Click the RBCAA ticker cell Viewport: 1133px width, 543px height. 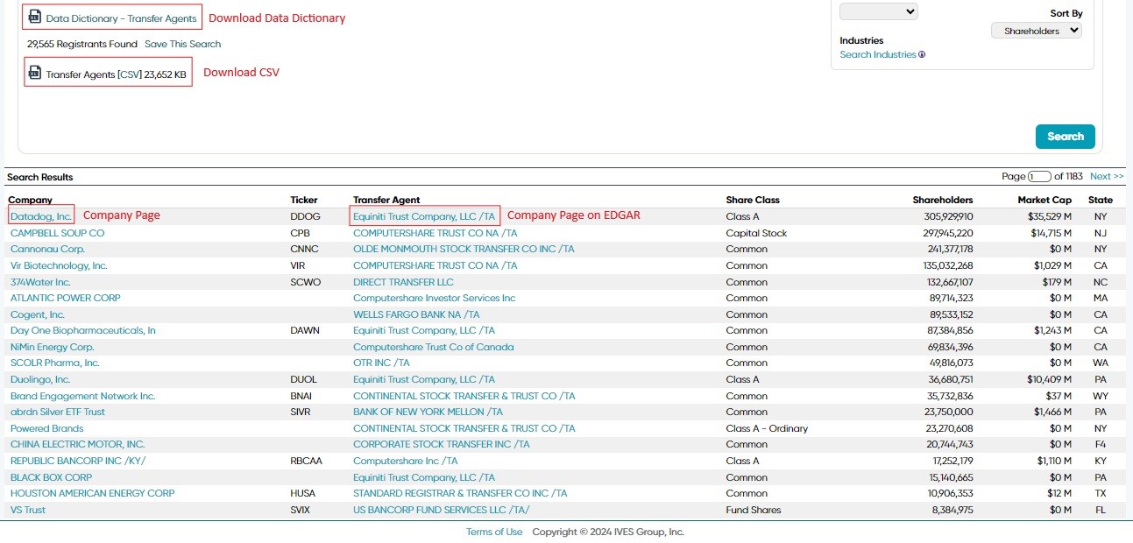pyautogui.click(x=307, y=461)
